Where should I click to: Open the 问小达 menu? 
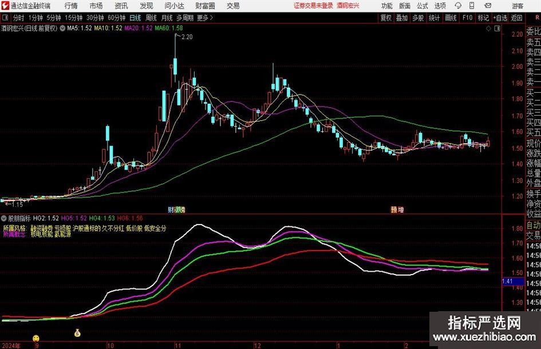pos(174,6)
